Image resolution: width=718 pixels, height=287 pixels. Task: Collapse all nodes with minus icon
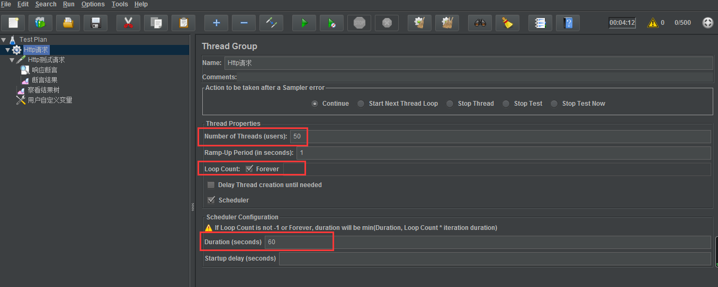[x=244, y=23]
